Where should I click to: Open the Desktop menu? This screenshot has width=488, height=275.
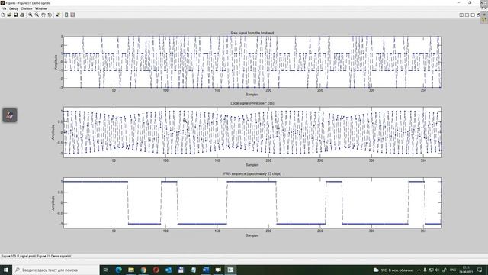pos(27,8)
